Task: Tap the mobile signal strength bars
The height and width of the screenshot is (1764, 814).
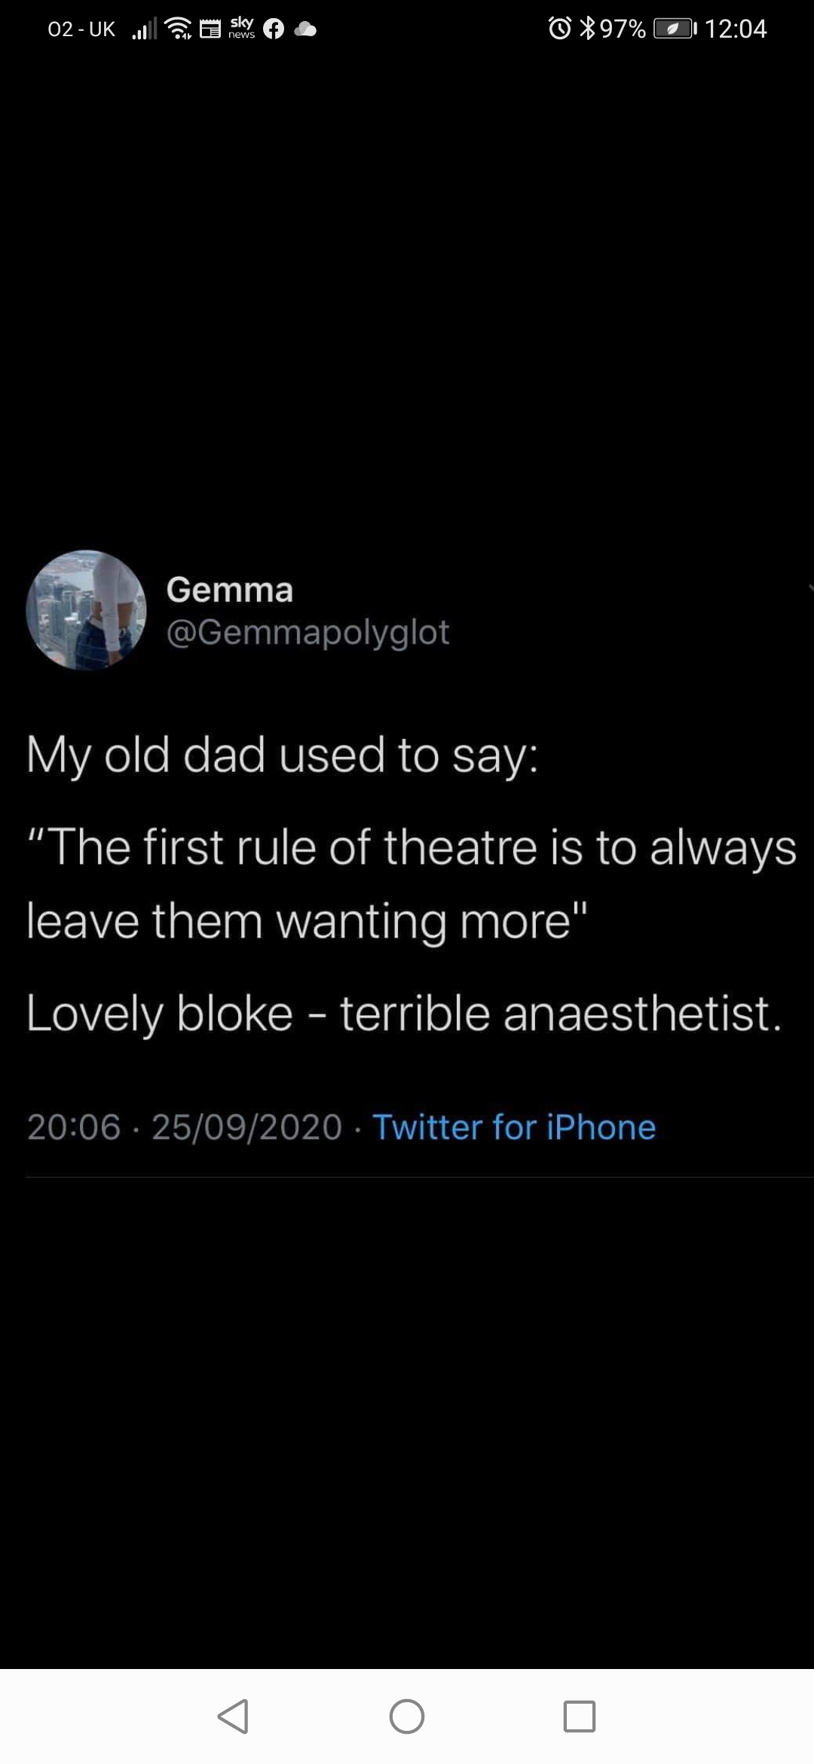Action: point(144,29)
